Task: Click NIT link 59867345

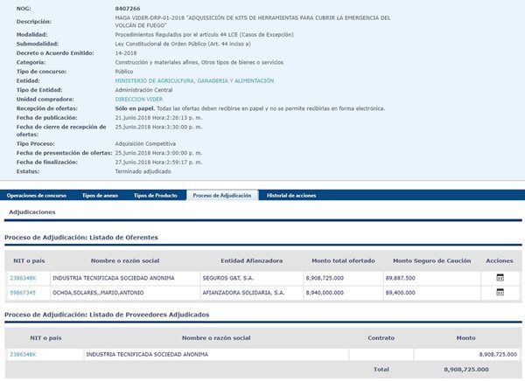Action: pyautogui.click(x=23, y=293)
